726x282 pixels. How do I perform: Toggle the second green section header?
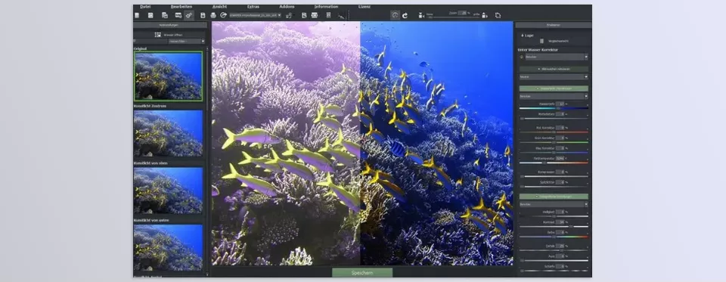tap(554, 197)
